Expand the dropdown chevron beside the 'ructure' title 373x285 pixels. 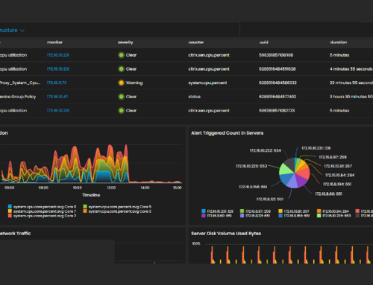(x=22, y=31)
